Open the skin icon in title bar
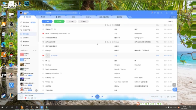Viewport: 196px width, 110px height. coord(155,13)
